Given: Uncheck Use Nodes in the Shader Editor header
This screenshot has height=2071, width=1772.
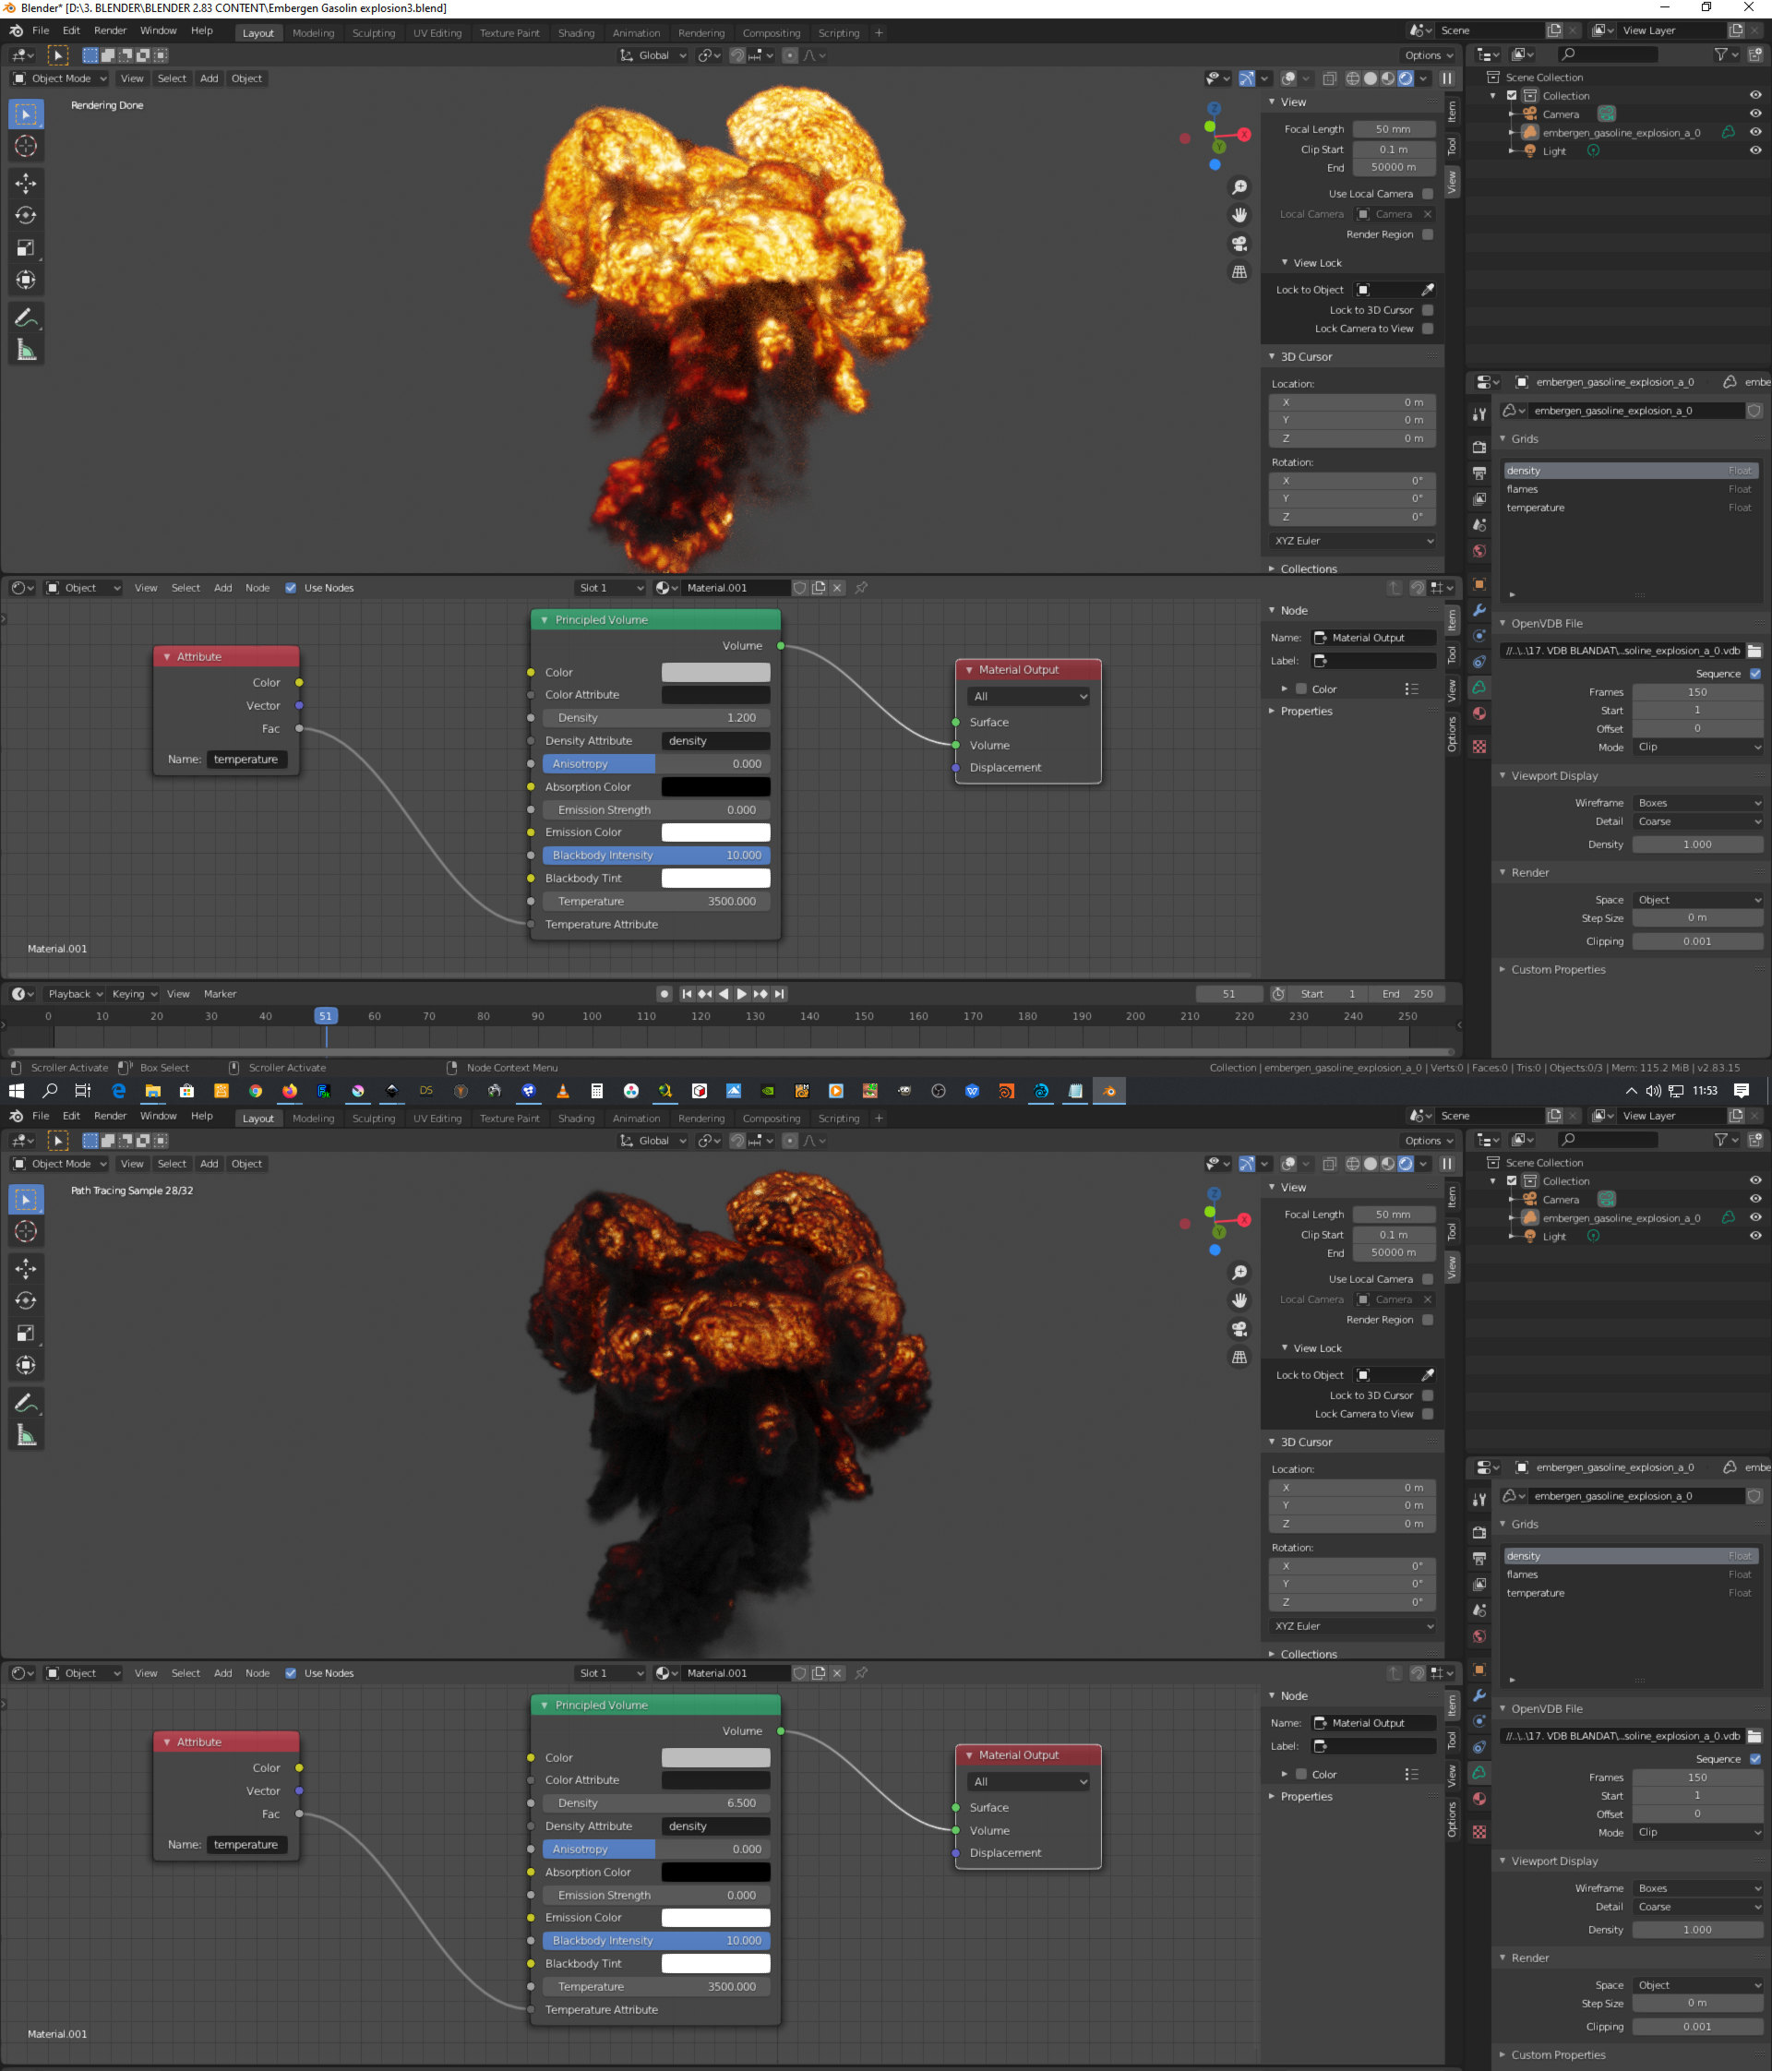Looking at the screenshot, I should pyautogui.click(x=291, y=588).
